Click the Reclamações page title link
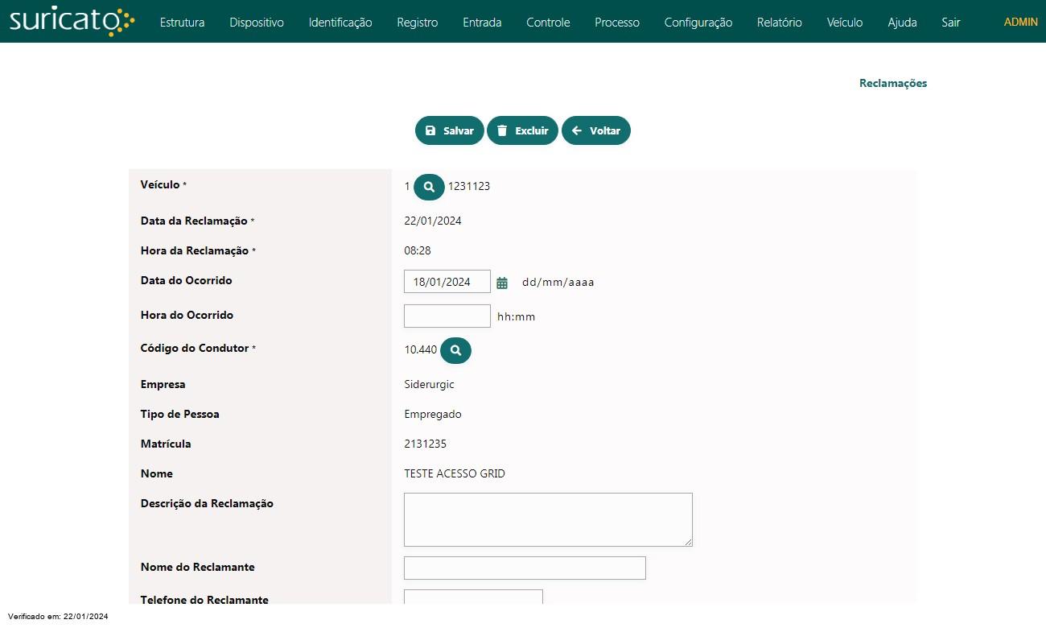The height and width of the screenshot is (628, 1046). (x=893, y=83)
